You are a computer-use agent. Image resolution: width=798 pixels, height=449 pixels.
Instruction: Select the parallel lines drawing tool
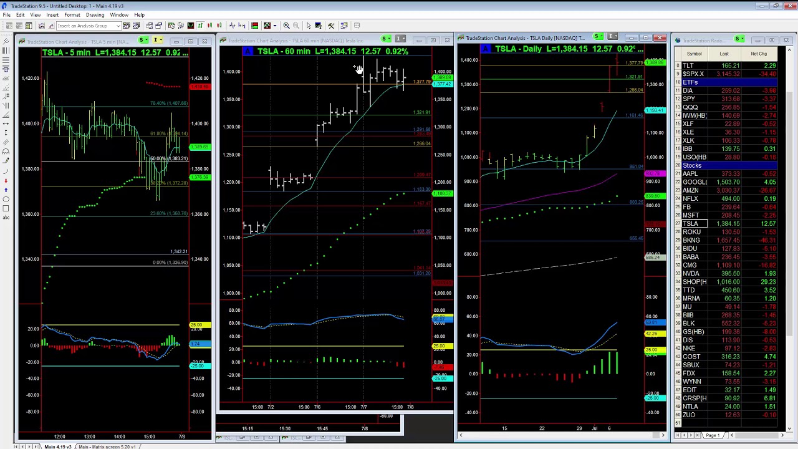pos(6,142)
